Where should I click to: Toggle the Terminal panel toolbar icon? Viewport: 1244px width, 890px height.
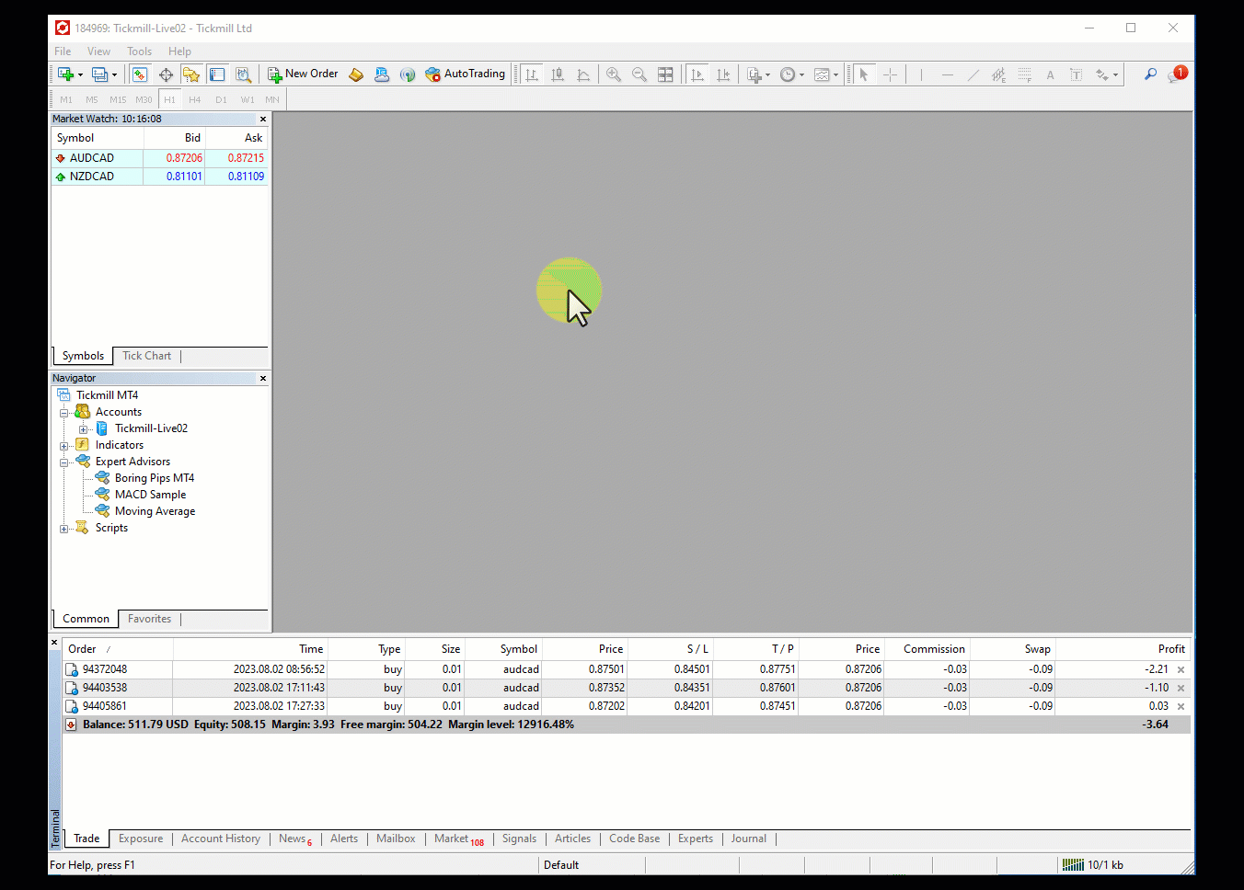[217, 74]
